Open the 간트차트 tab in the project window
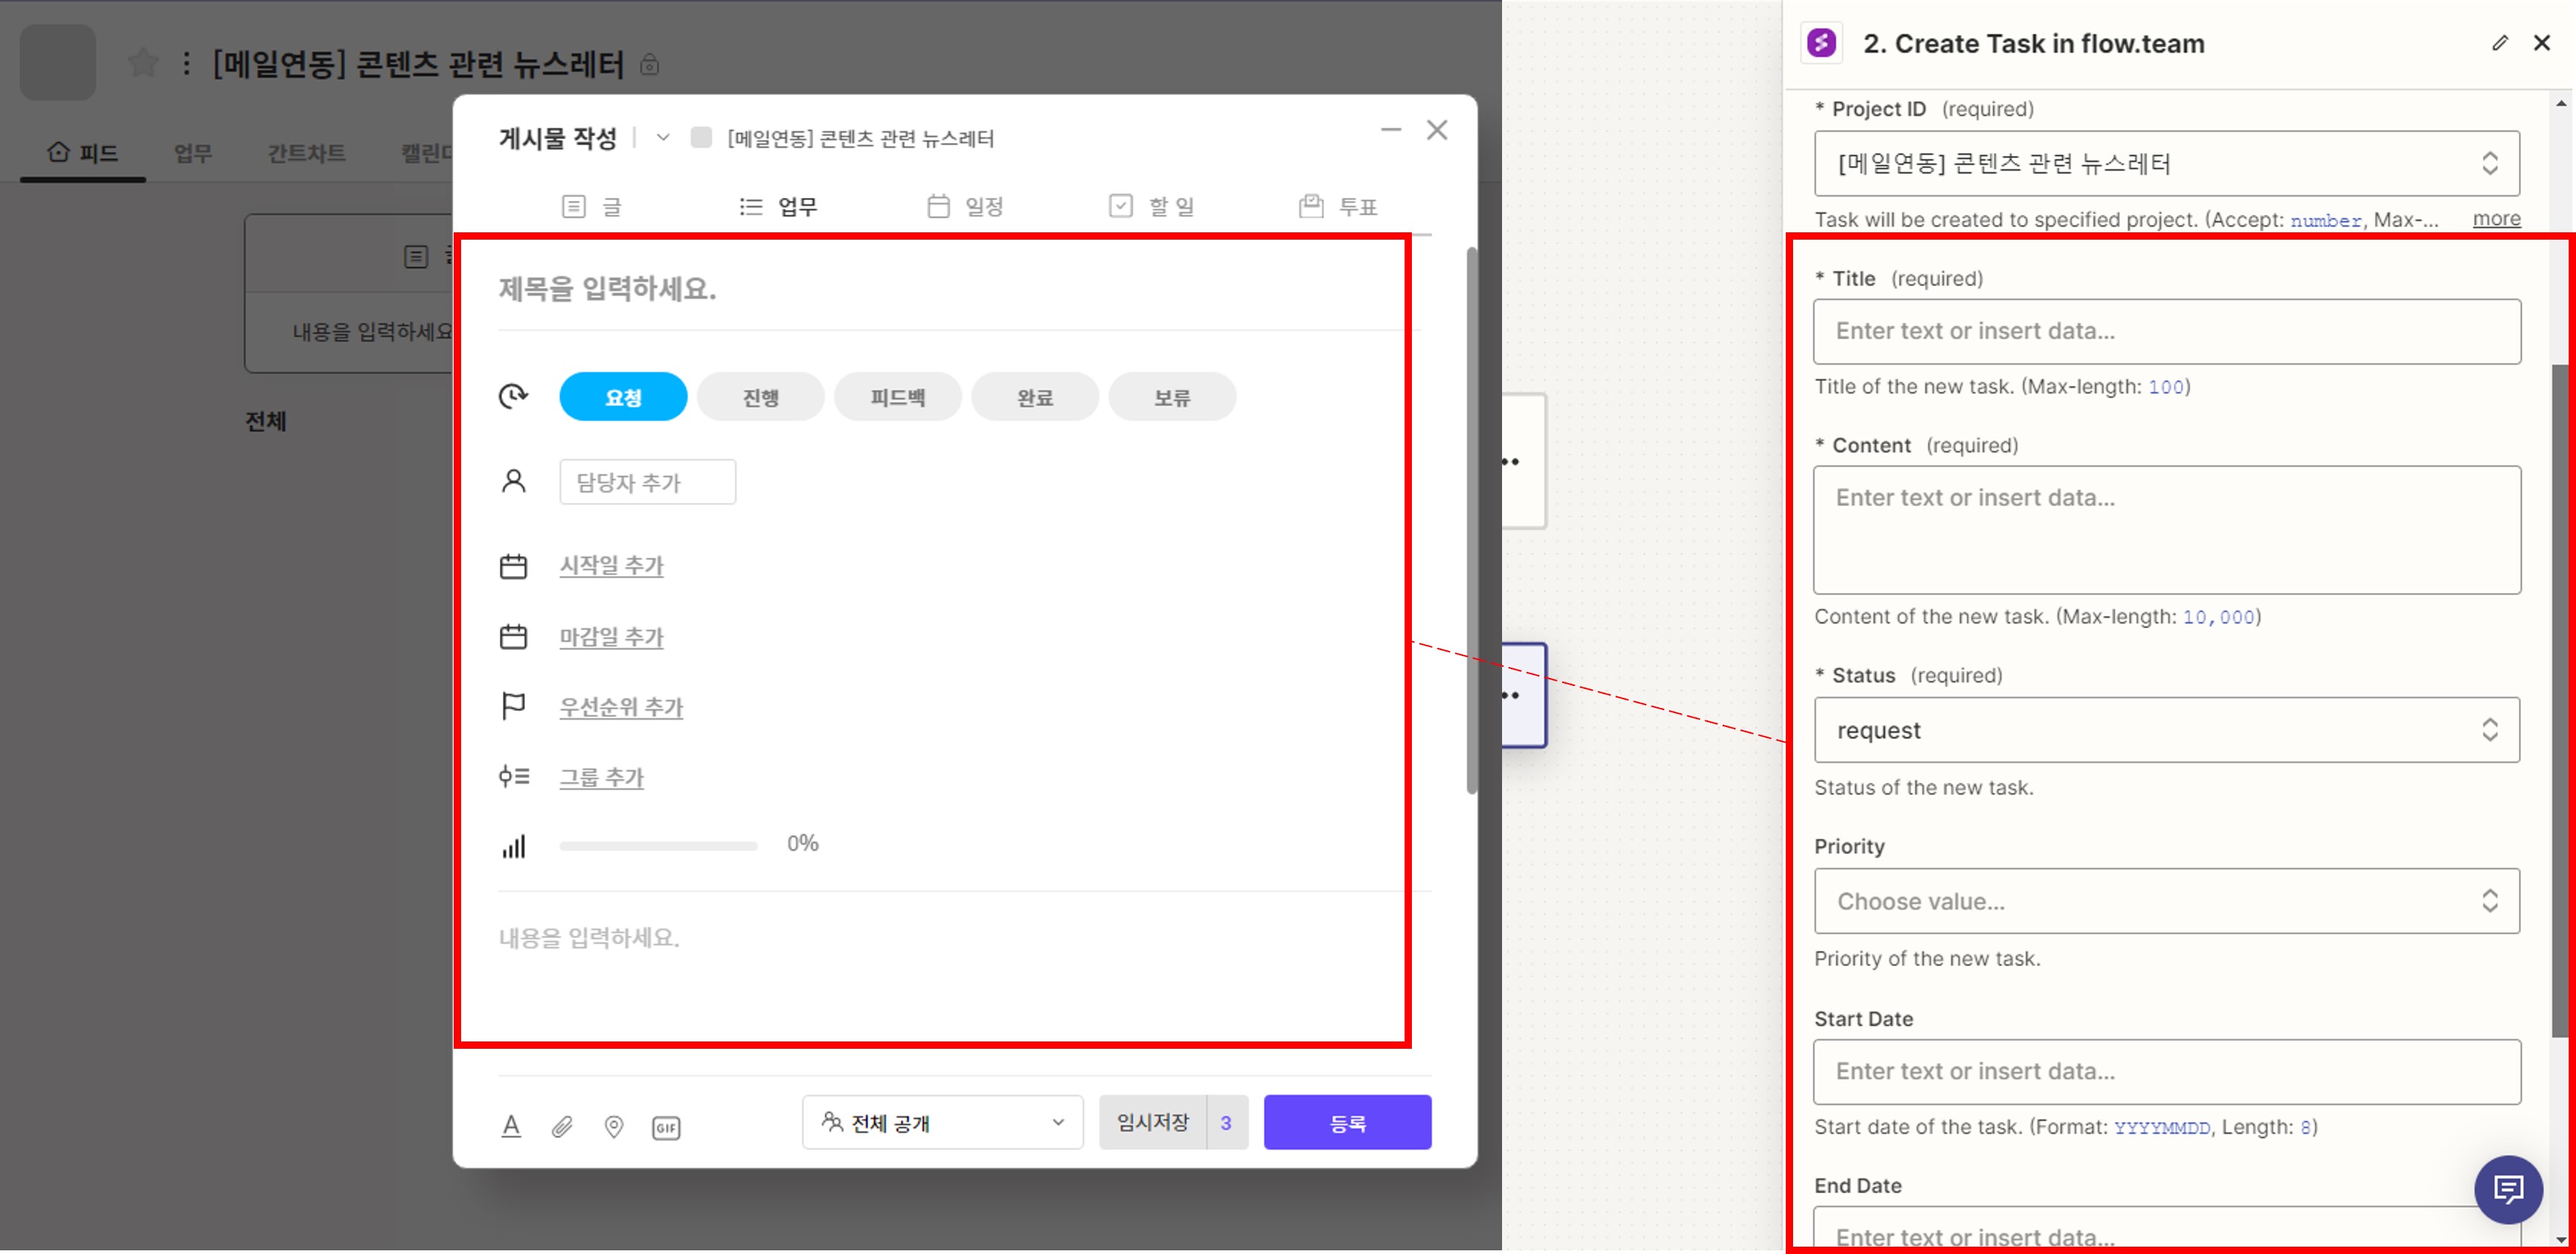This screenshot has width=2576, height=1254. pos(306,153)
